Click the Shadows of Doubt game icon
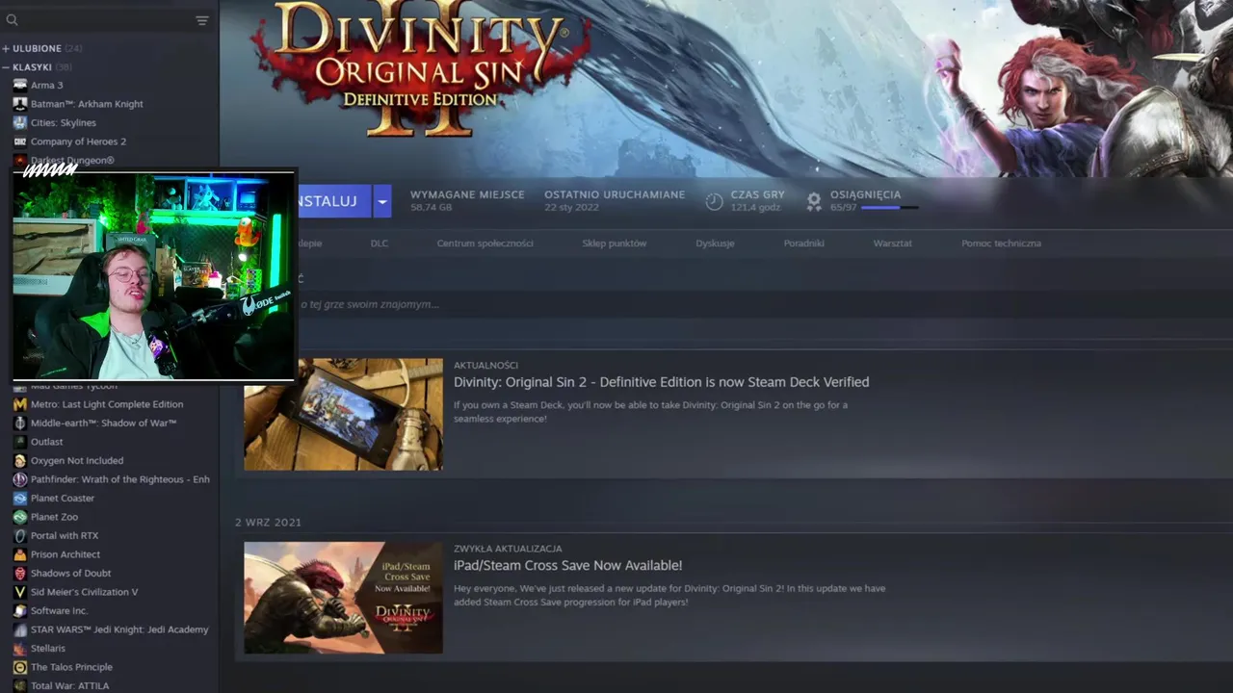The width and height of the screenshot is (1233, 693). [20, 573]
